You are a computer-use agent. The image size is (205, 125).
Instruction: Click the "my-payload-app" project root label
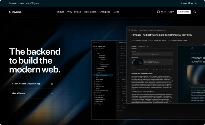click(99, 46)
